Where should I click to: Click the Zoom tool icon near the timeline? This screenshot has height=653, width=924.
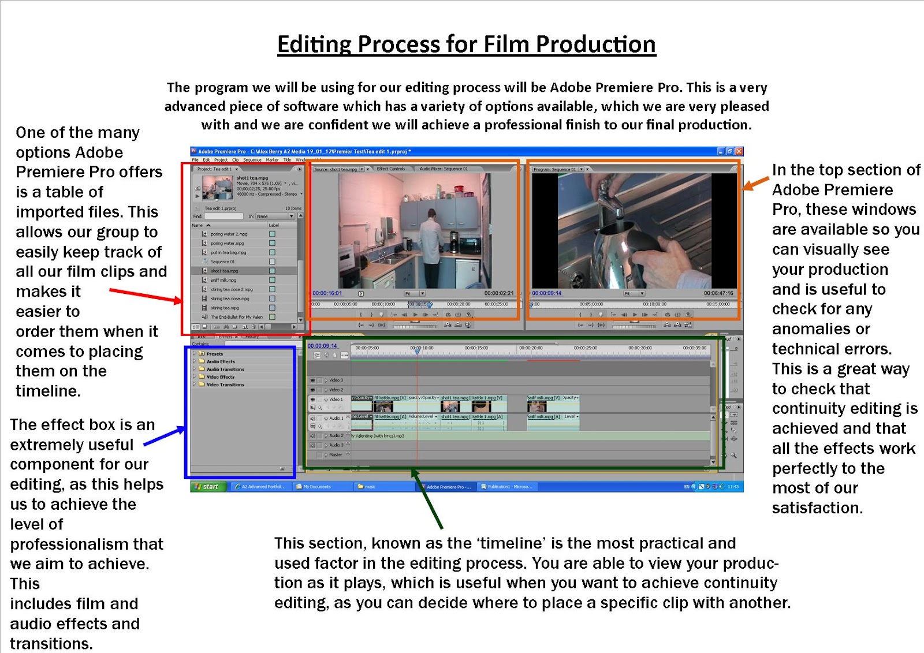tap(733, 454)
